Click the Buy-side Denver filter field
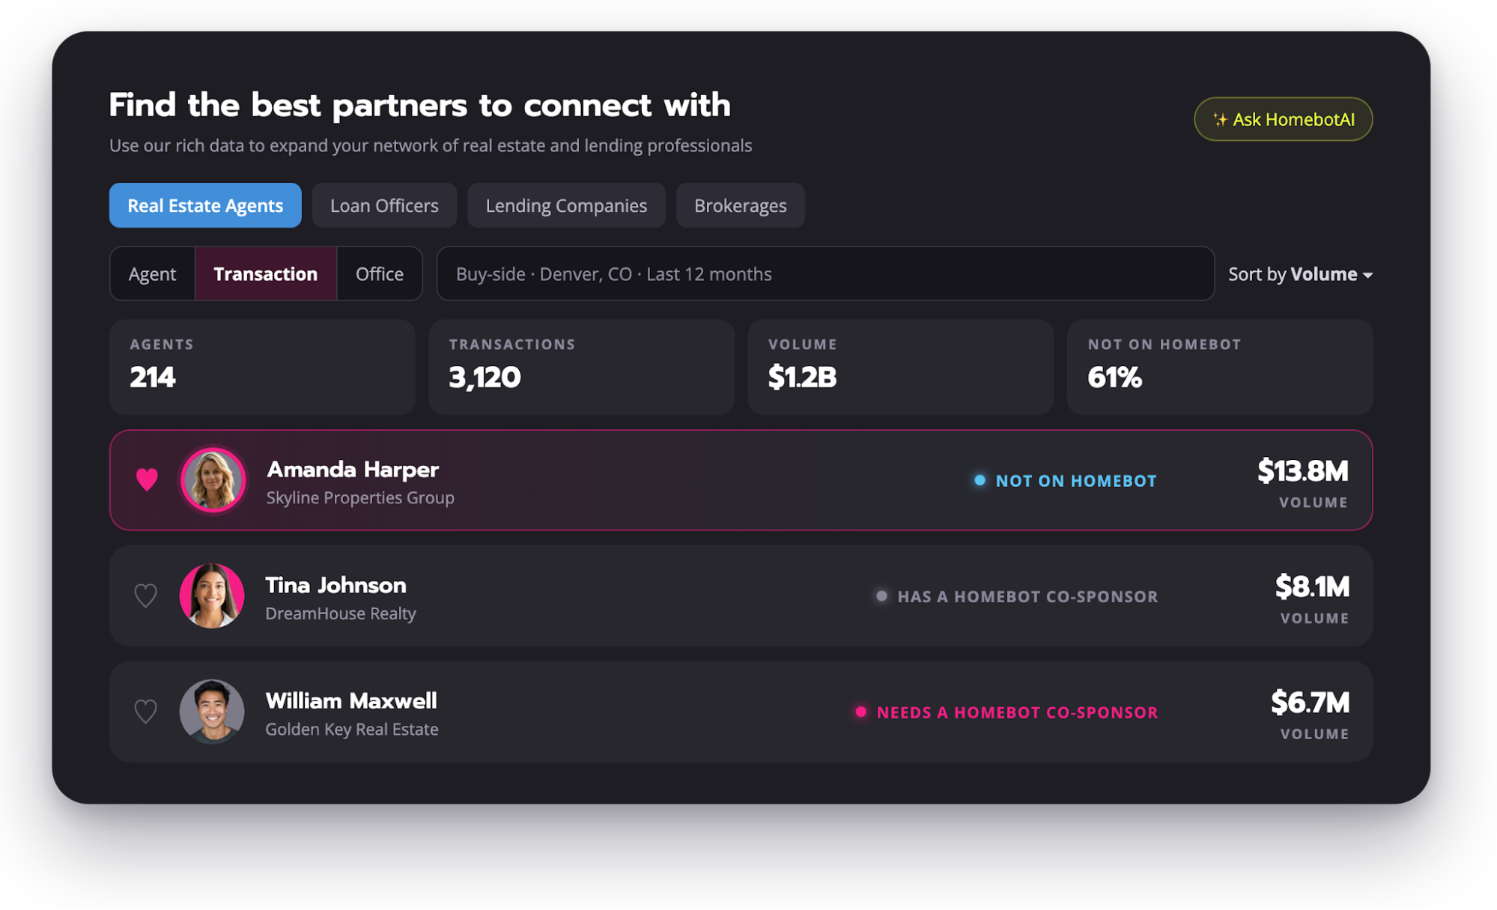 click(825, 274)
